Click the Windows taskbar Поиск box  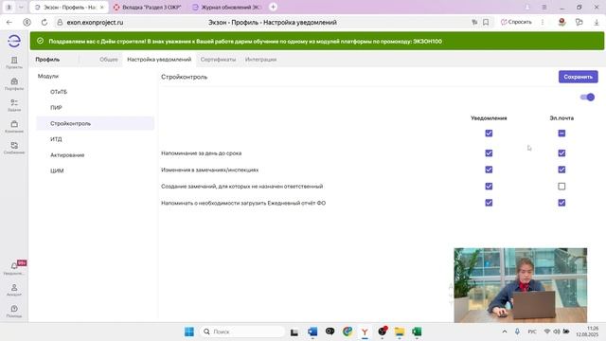point(242,332)
